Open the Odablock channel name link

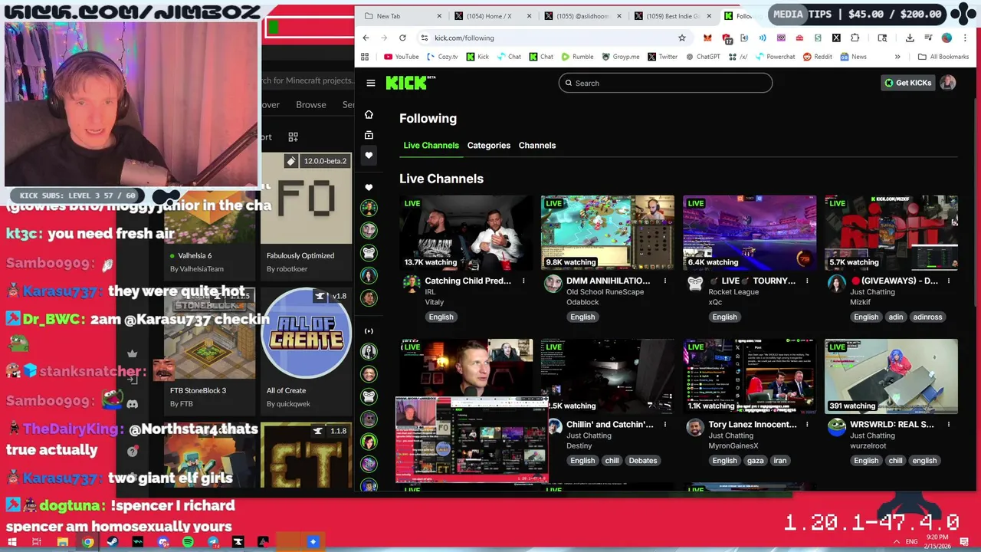pyautogui.click(x=582, y=302)
